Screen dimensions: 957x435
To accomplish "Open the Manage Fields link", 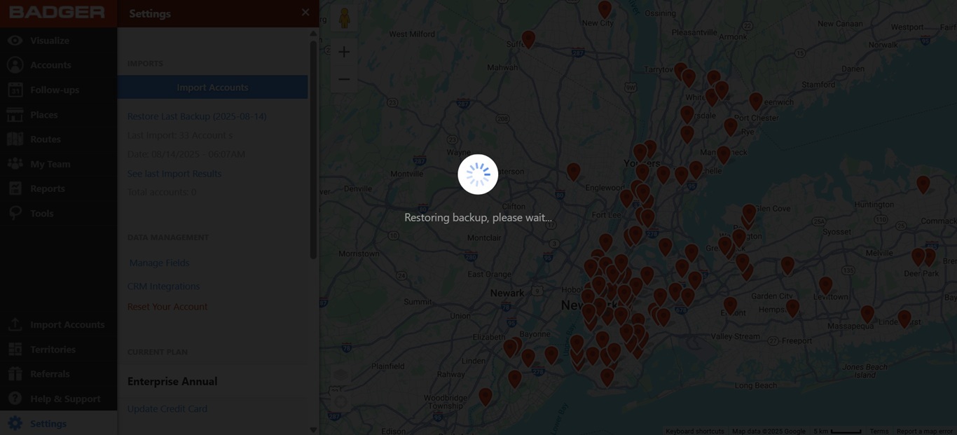I will (x=159, y=263).
